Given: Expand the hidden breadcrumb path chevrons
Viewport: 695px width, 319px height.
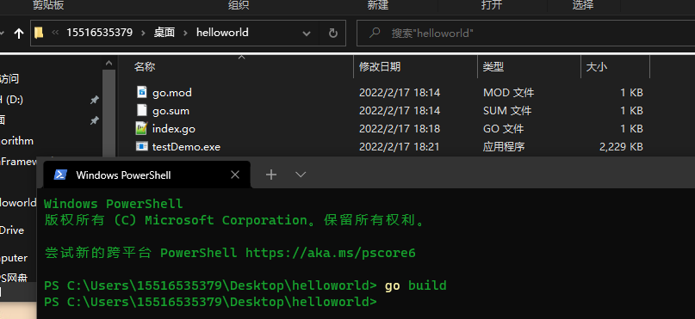Looking at the screenshot, I should pyautogui.click(x=55, y=33).
